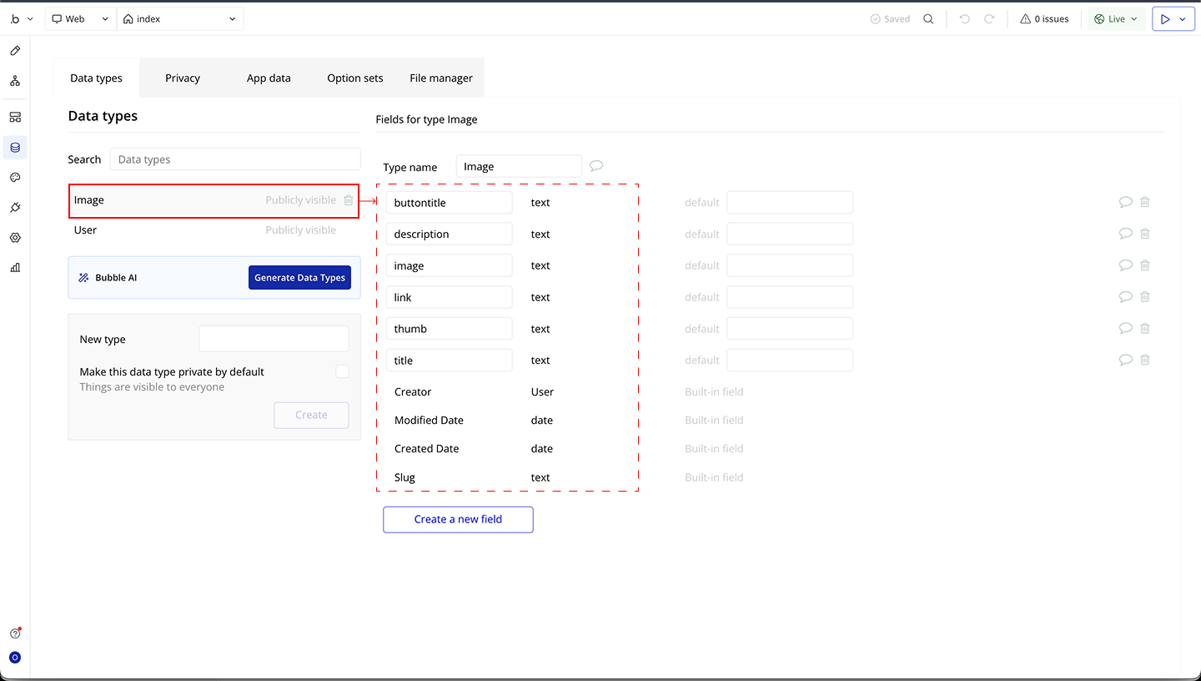Switch to the Privacy tab

click(x=183, y=78)
